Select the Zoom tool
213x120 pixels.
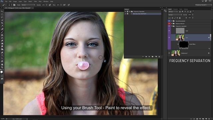(2, 67)
